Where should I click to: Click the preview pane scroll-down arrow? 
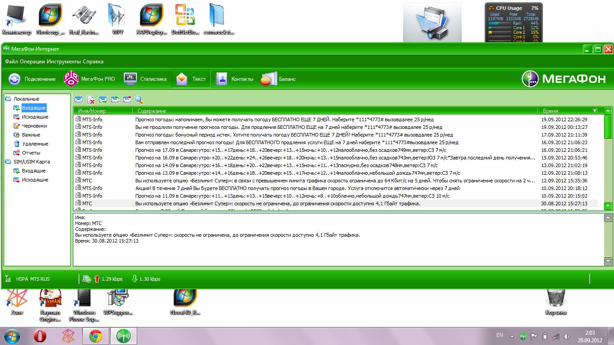point(608,261)
